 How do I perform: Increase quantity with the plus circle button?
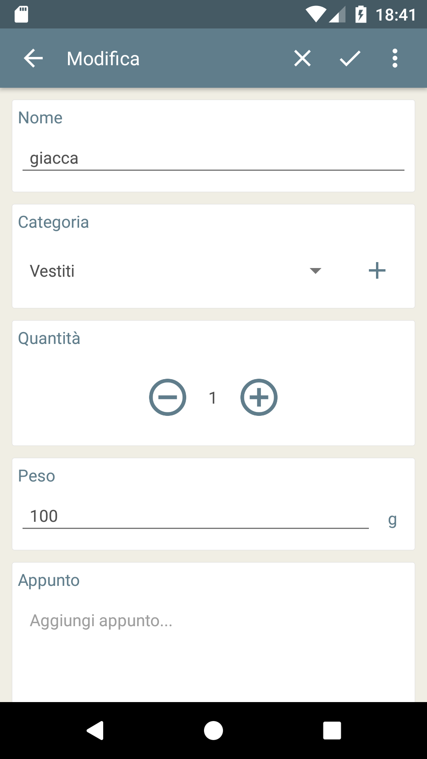(x=259, y=397)
